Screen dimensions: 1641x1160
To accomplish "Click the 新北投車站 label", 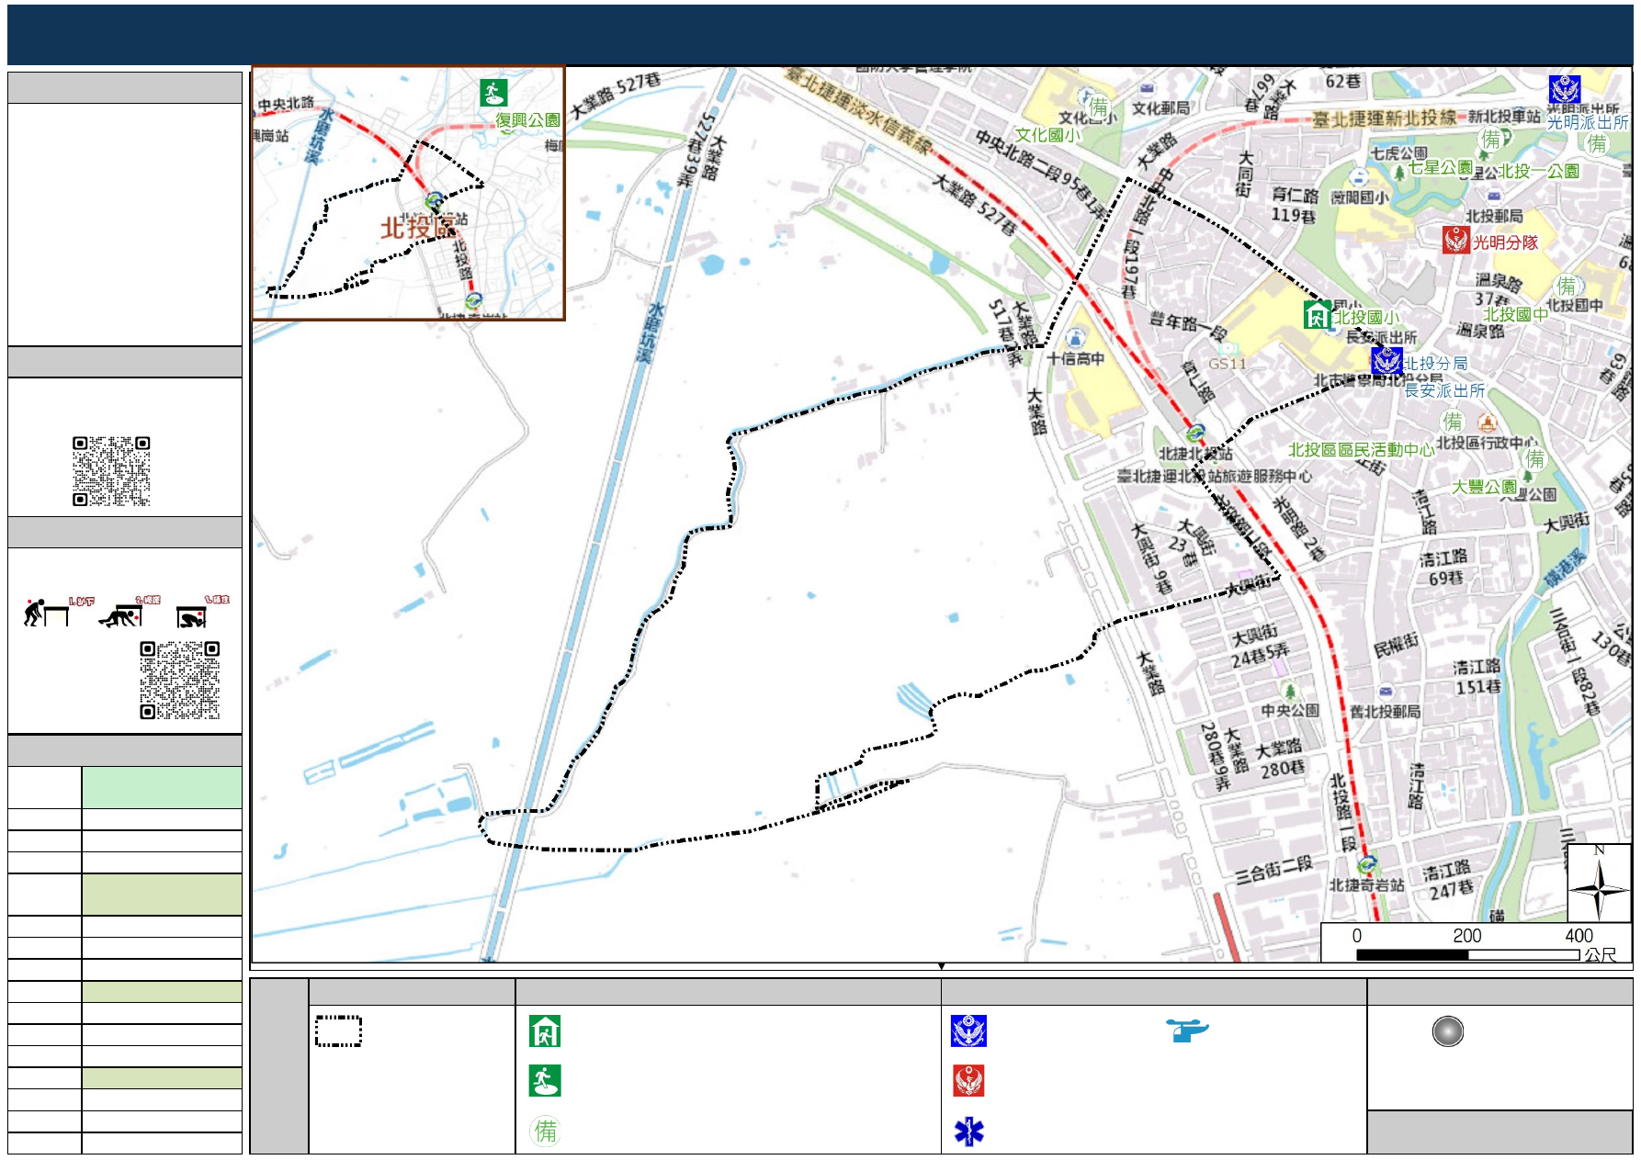I will click(1504, 117).
